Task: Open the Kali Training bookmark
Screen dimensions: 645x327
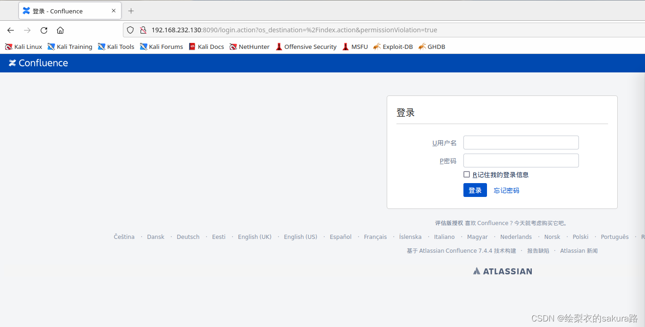Action: pos(70,47)
